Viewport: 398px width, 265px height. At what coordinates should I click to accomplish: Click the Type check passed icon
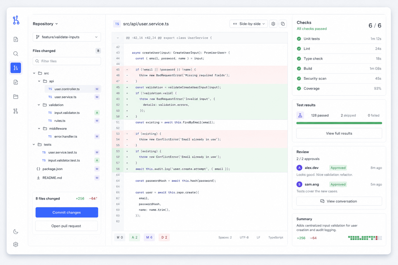point(299,58)
